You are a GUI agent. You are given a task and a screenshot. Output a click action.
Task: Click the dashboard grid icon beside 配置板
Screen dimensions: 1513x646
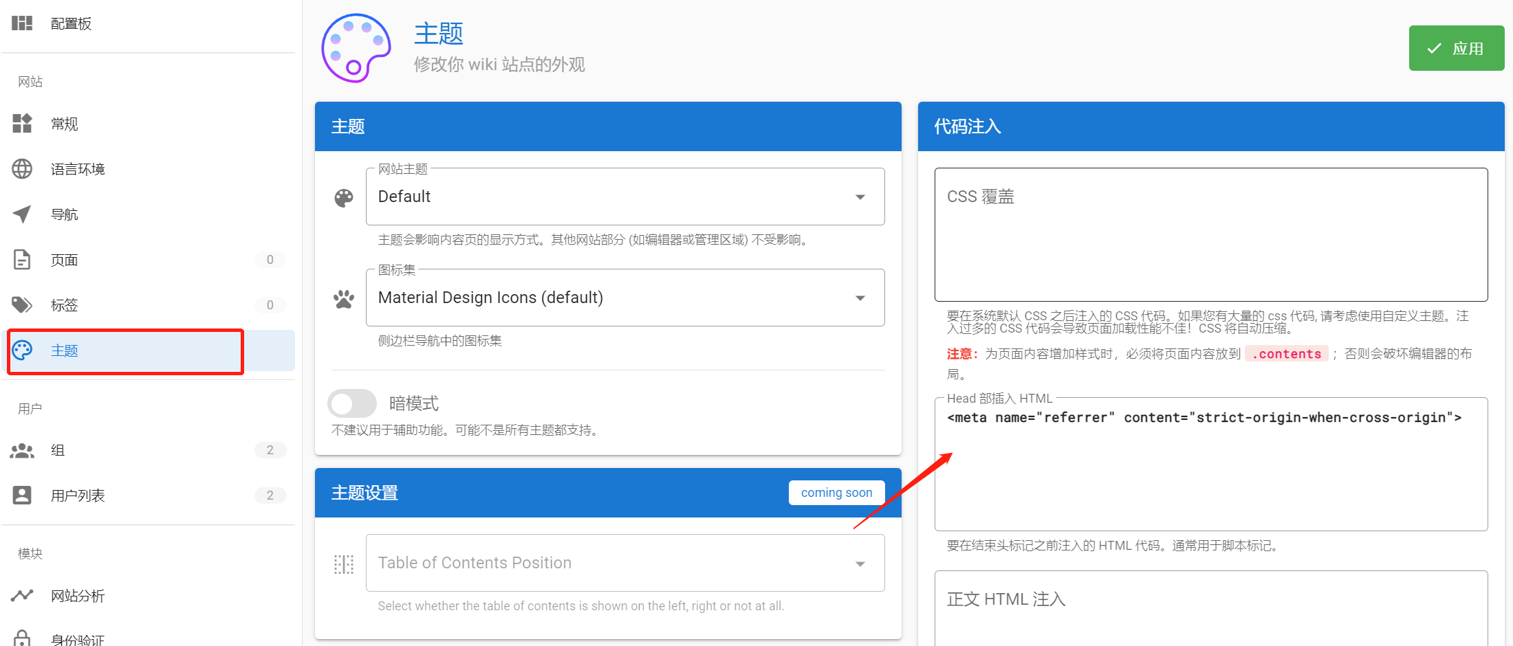coord(22,23)
